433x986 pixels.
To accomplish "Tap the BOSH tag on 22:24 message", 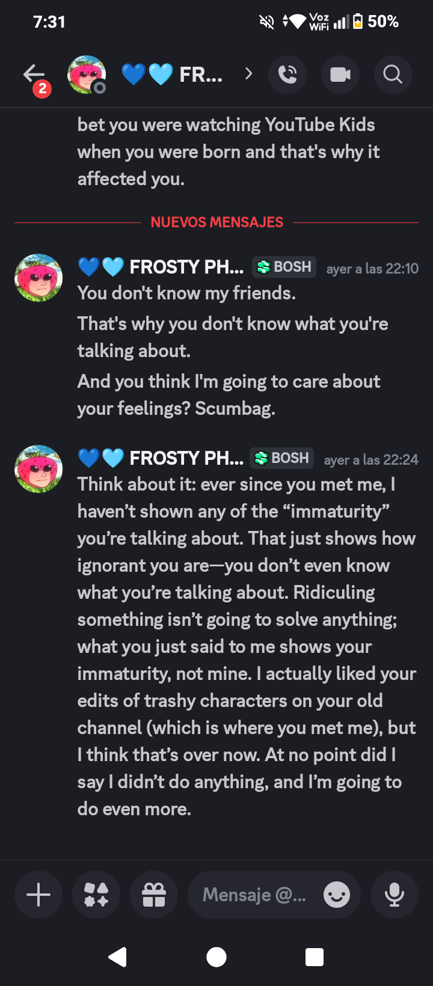I will coord(282,458).
